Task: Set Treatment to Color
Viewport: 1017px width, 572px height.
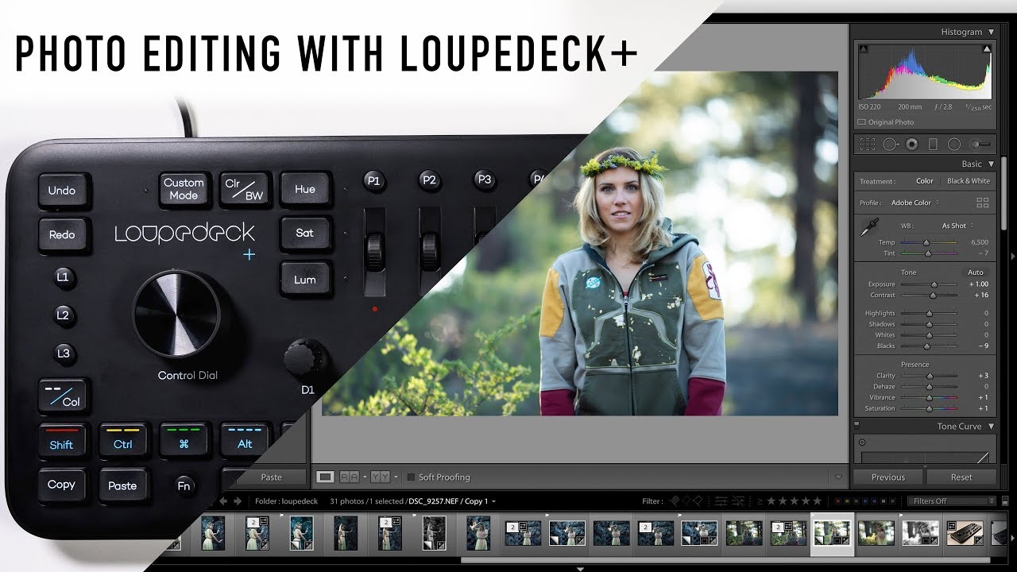Action: pos(925,181)
